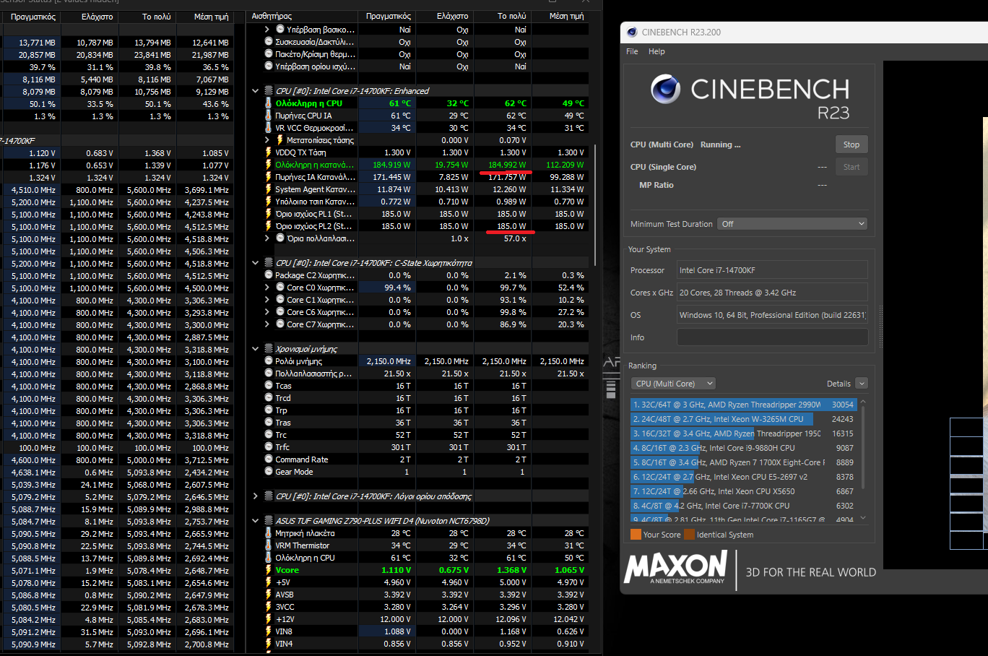Expand the Core C0 Χωρητικ… row
The image size is (988, 656).
click(267, 288)
